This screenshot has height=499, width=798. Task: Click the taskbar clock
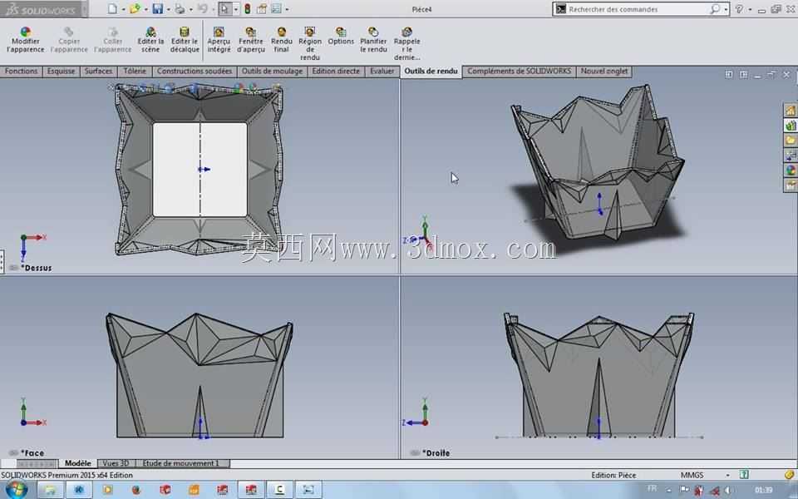(764, 491)
